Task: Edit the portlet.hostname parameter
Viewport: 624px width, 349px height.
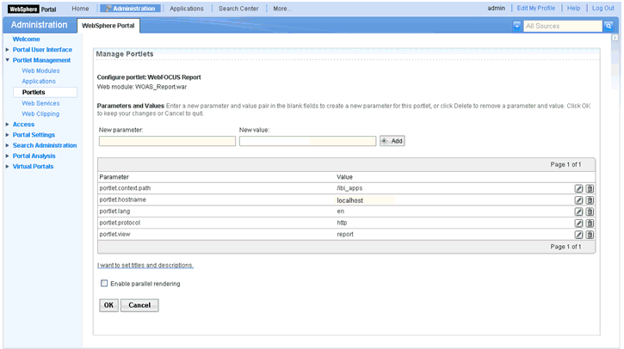Action: point(579,199)
